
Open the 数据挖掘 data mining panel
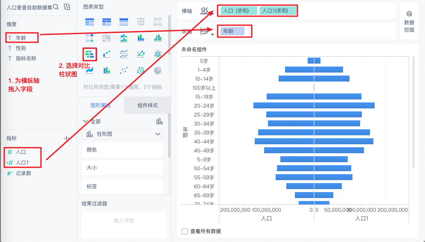[x=409, y=22]
